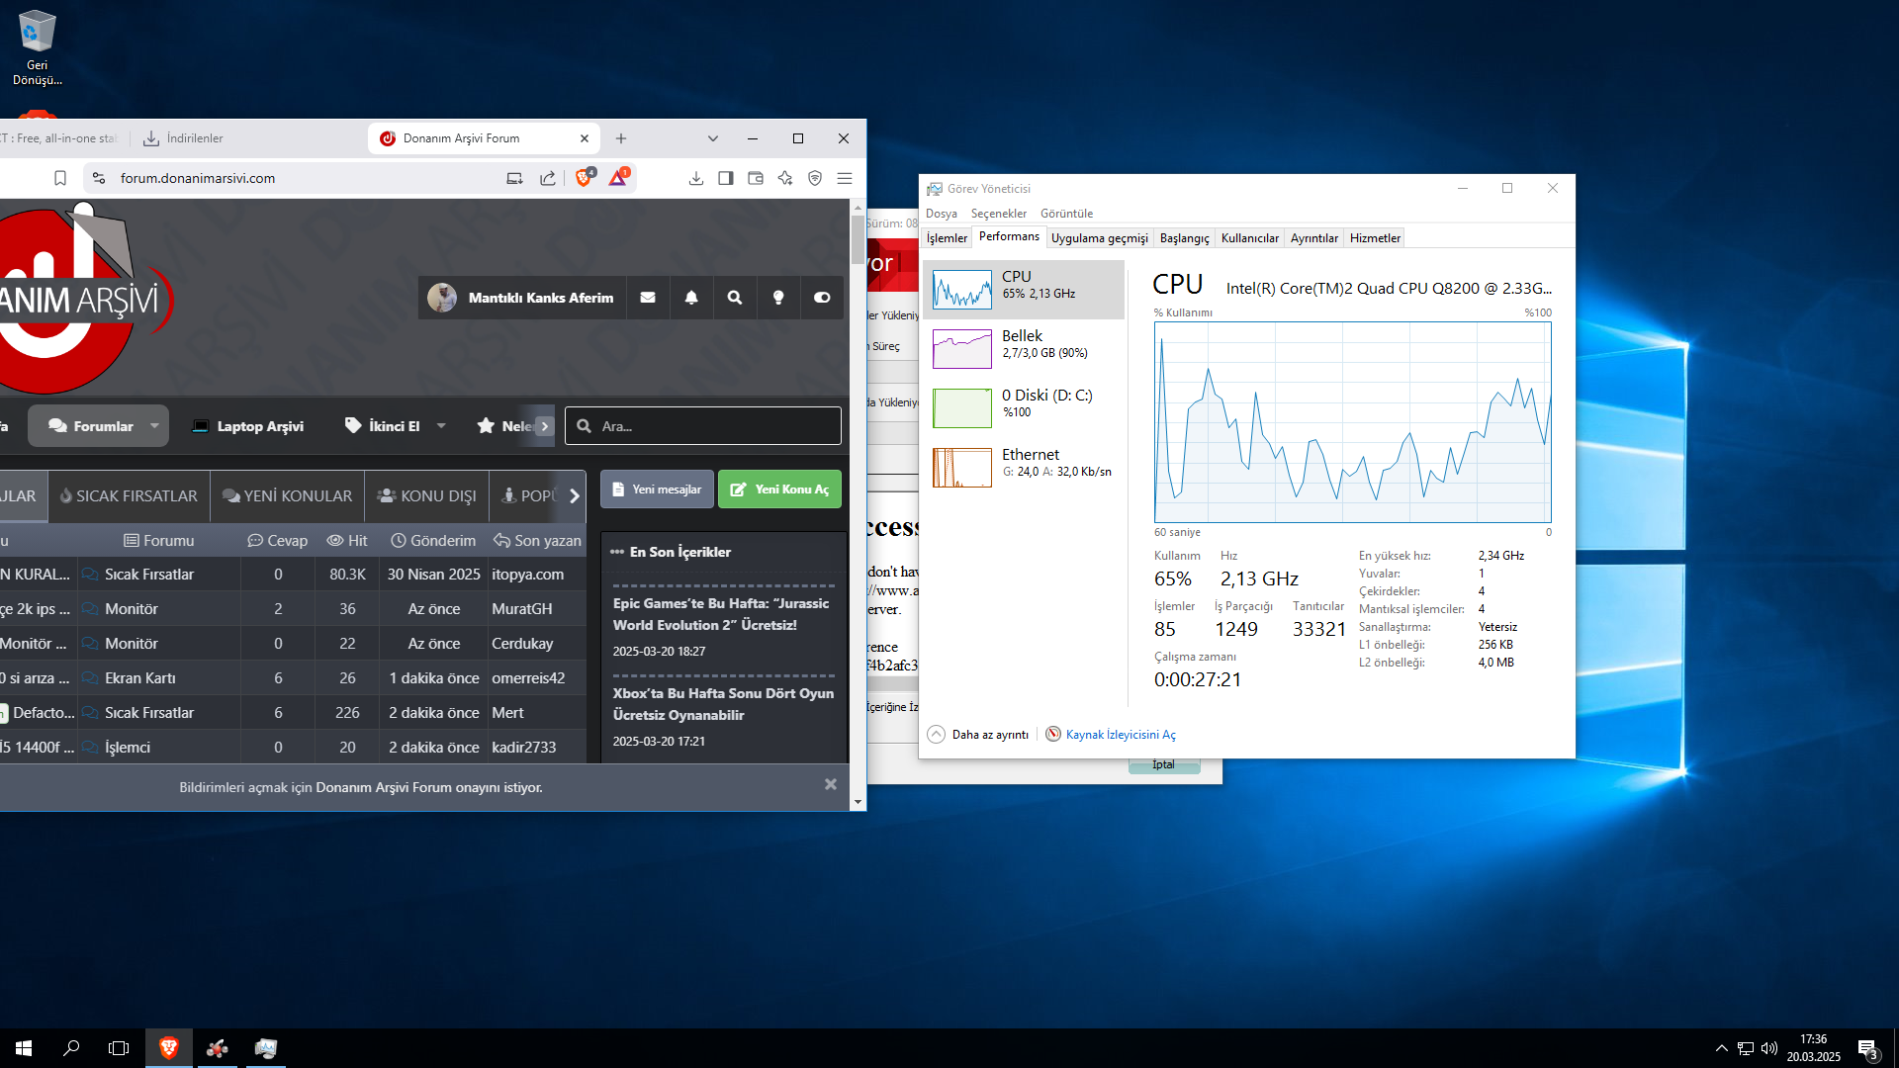Click the forum lightbulb icon
This screenshot has width=1899, height=1068.
[778, 298]
